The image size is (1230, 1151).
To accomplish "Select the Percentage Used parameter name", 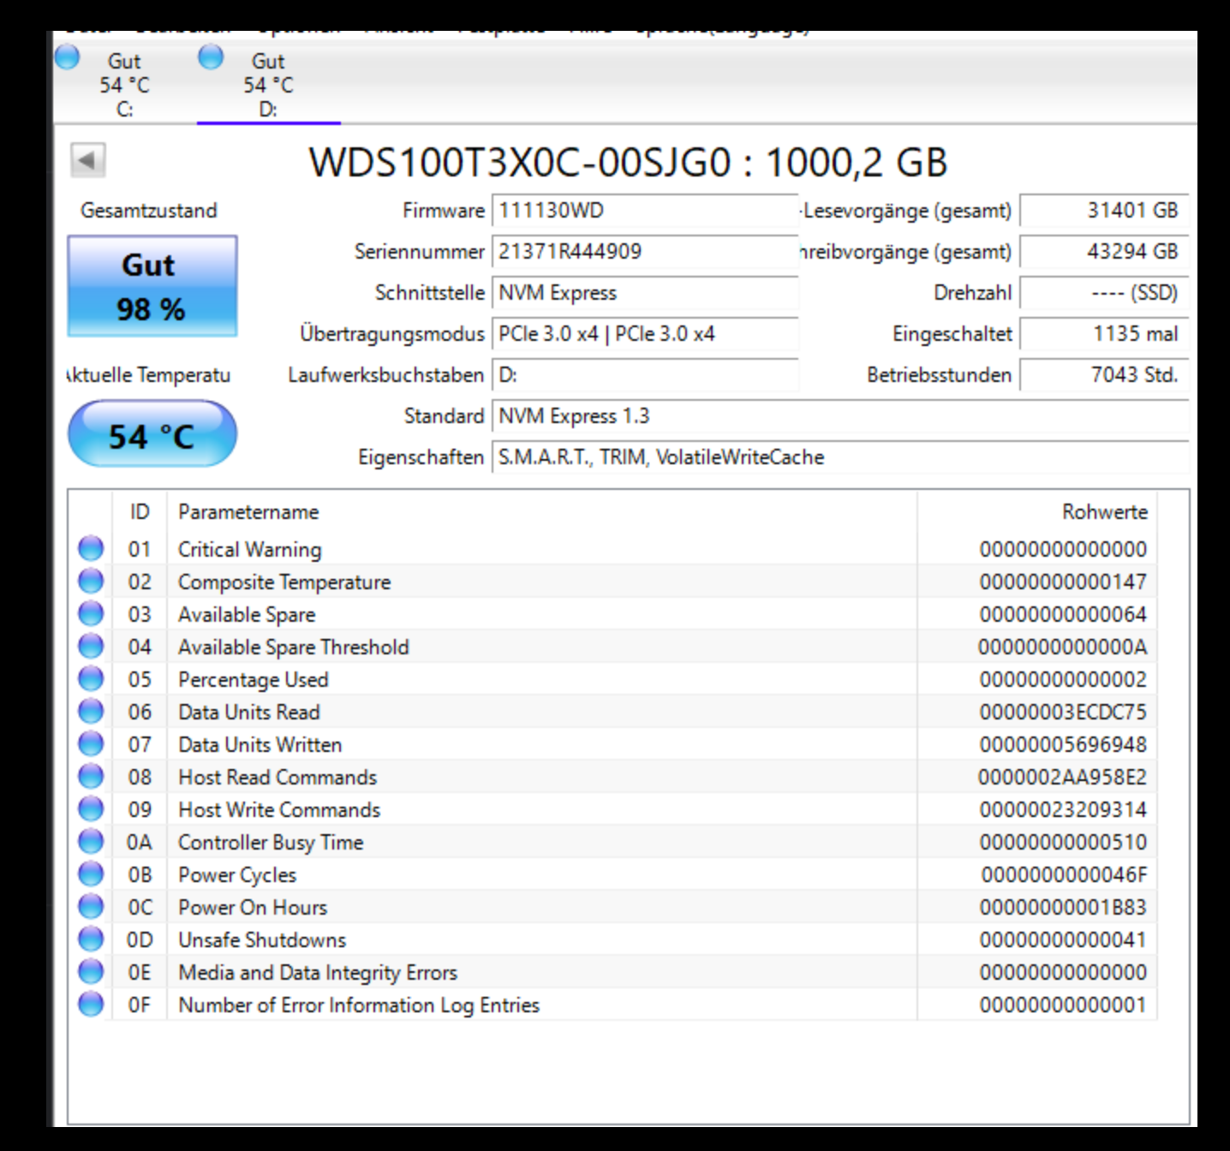I will pyautogui.click(x=254, y=679).
